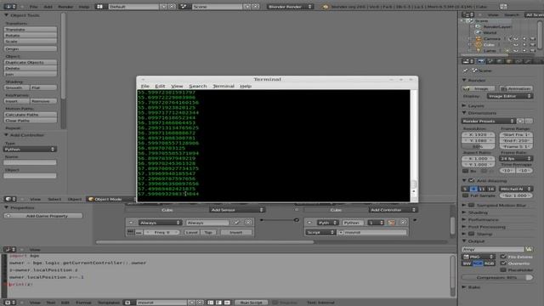
Task: Open Blender Render menu
Action: coord(65,7)
